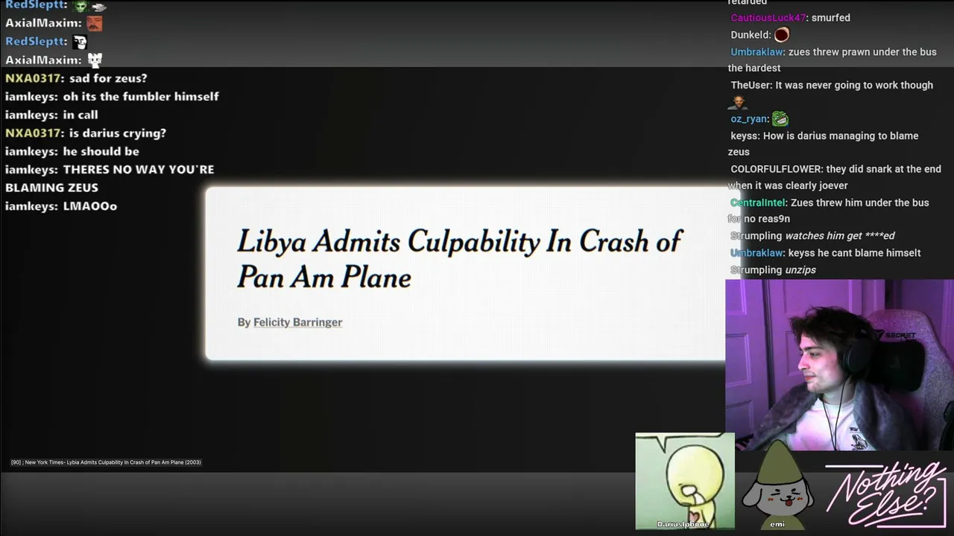Click the Dunkeld username

click(x=749, y=35)
